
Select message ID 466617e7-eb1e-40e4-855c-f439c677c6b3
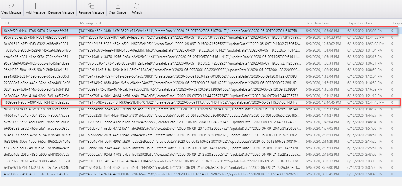37,116
